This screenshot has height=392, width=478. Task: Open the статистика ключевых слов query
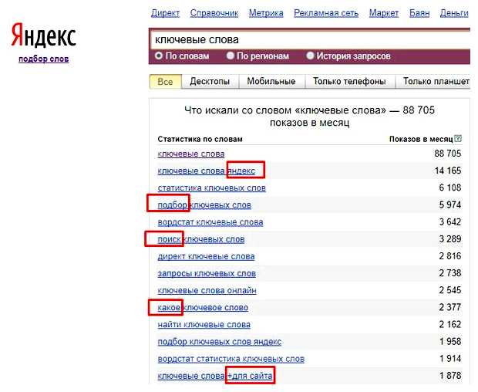[211, 188]
